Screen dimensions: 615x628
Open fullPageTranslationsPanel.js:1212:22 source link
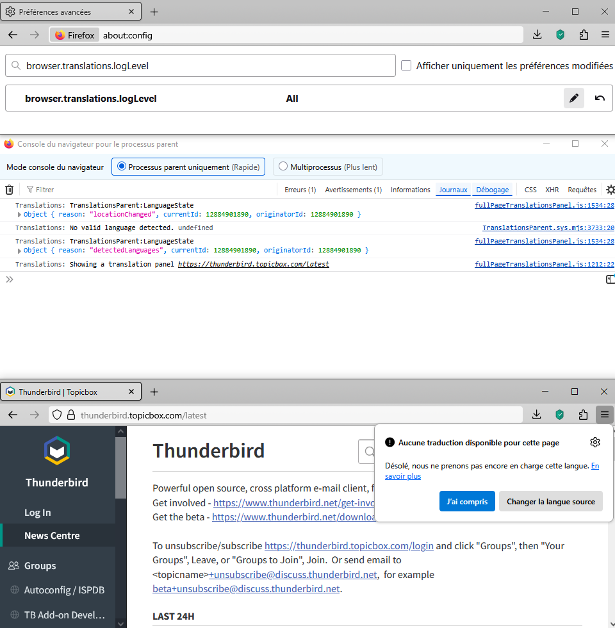[545, 264]
